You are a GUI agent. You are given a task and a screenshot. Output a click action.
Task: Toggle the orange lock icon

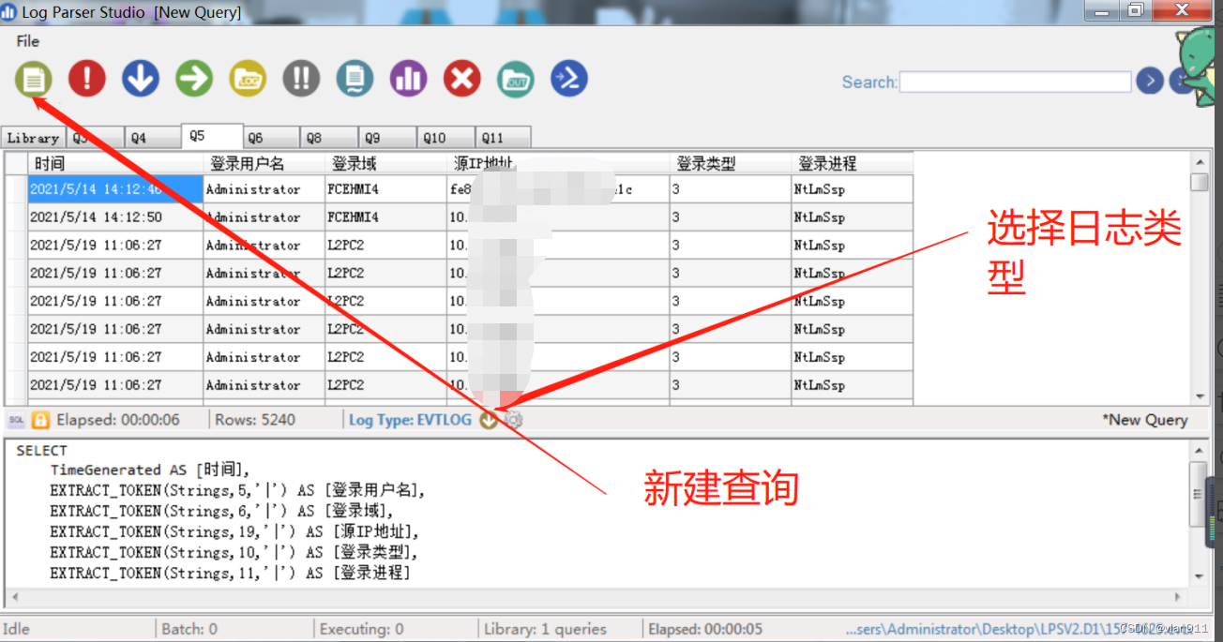[x=40, y=420]
